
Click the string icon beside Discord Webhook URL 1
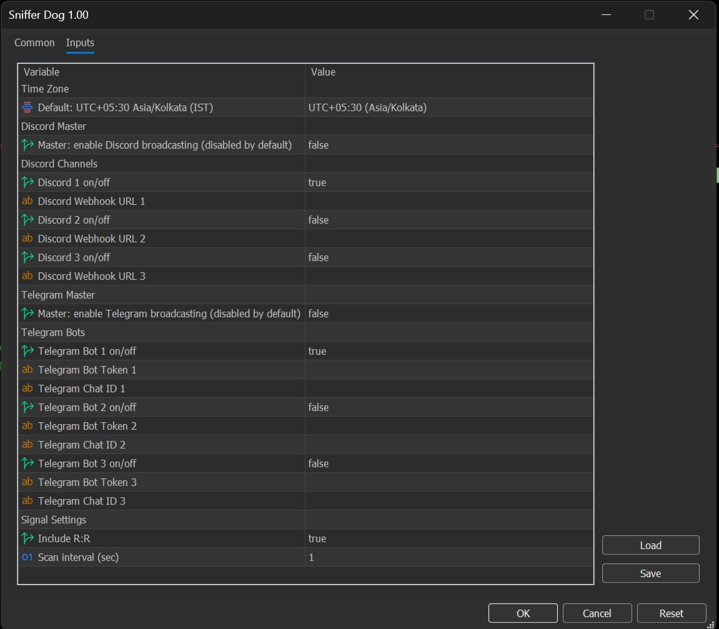click(27, 201)
